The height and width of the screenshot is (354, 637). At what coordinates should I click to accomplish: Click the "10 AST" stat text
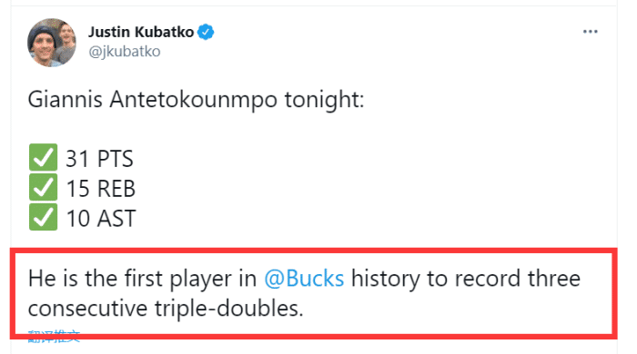[x=101, y=219]
